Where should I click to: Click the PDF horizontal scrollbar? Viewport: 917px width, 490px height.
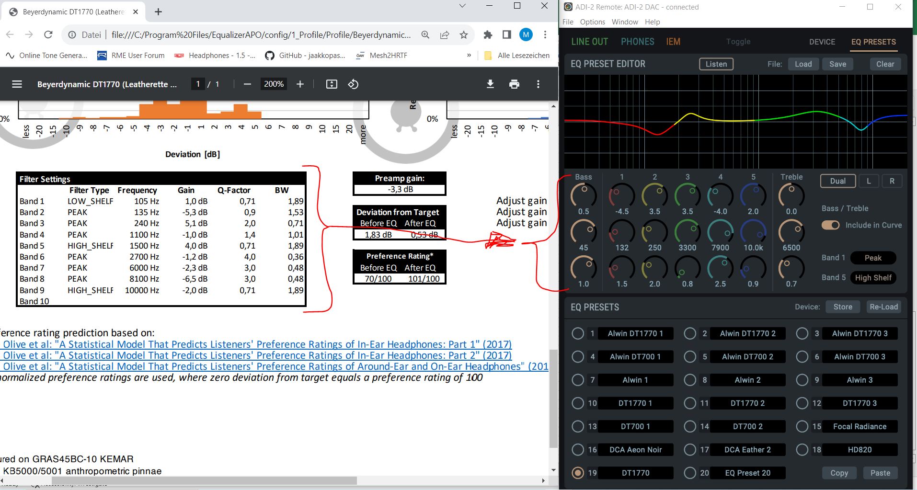pos(204,480)
